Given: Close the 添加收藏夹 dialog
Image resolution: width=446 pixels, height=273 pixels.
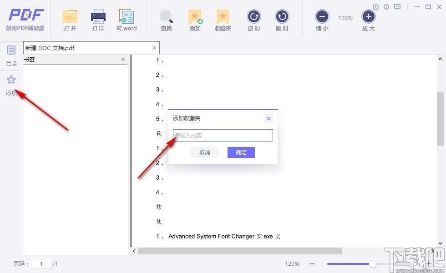Looking at the screenshot, I should [x=269, y=118].
